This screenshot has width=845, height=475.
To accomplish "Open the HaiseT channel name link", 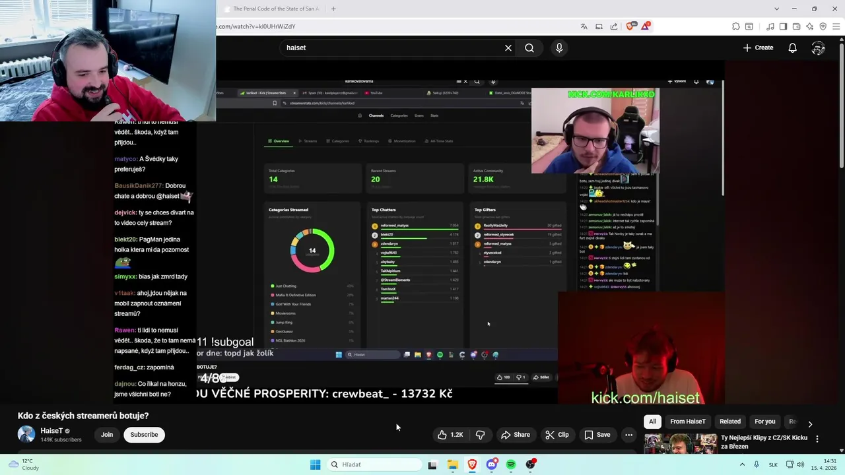I will 51,431.
